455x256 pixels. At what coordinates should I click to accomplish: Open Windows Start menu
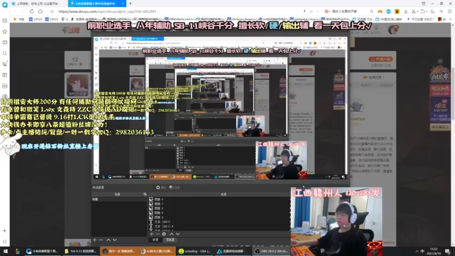pos(6,251)
